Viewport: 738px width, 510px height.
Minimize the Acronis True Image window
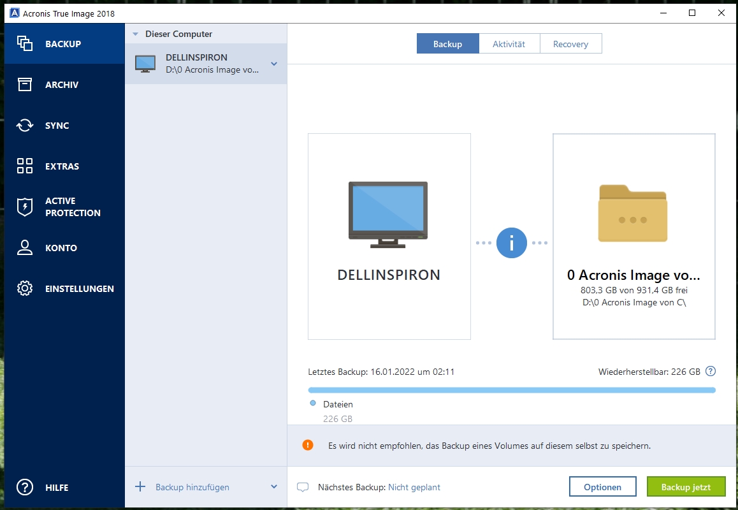pyautogui.click(x=663, y=13)
